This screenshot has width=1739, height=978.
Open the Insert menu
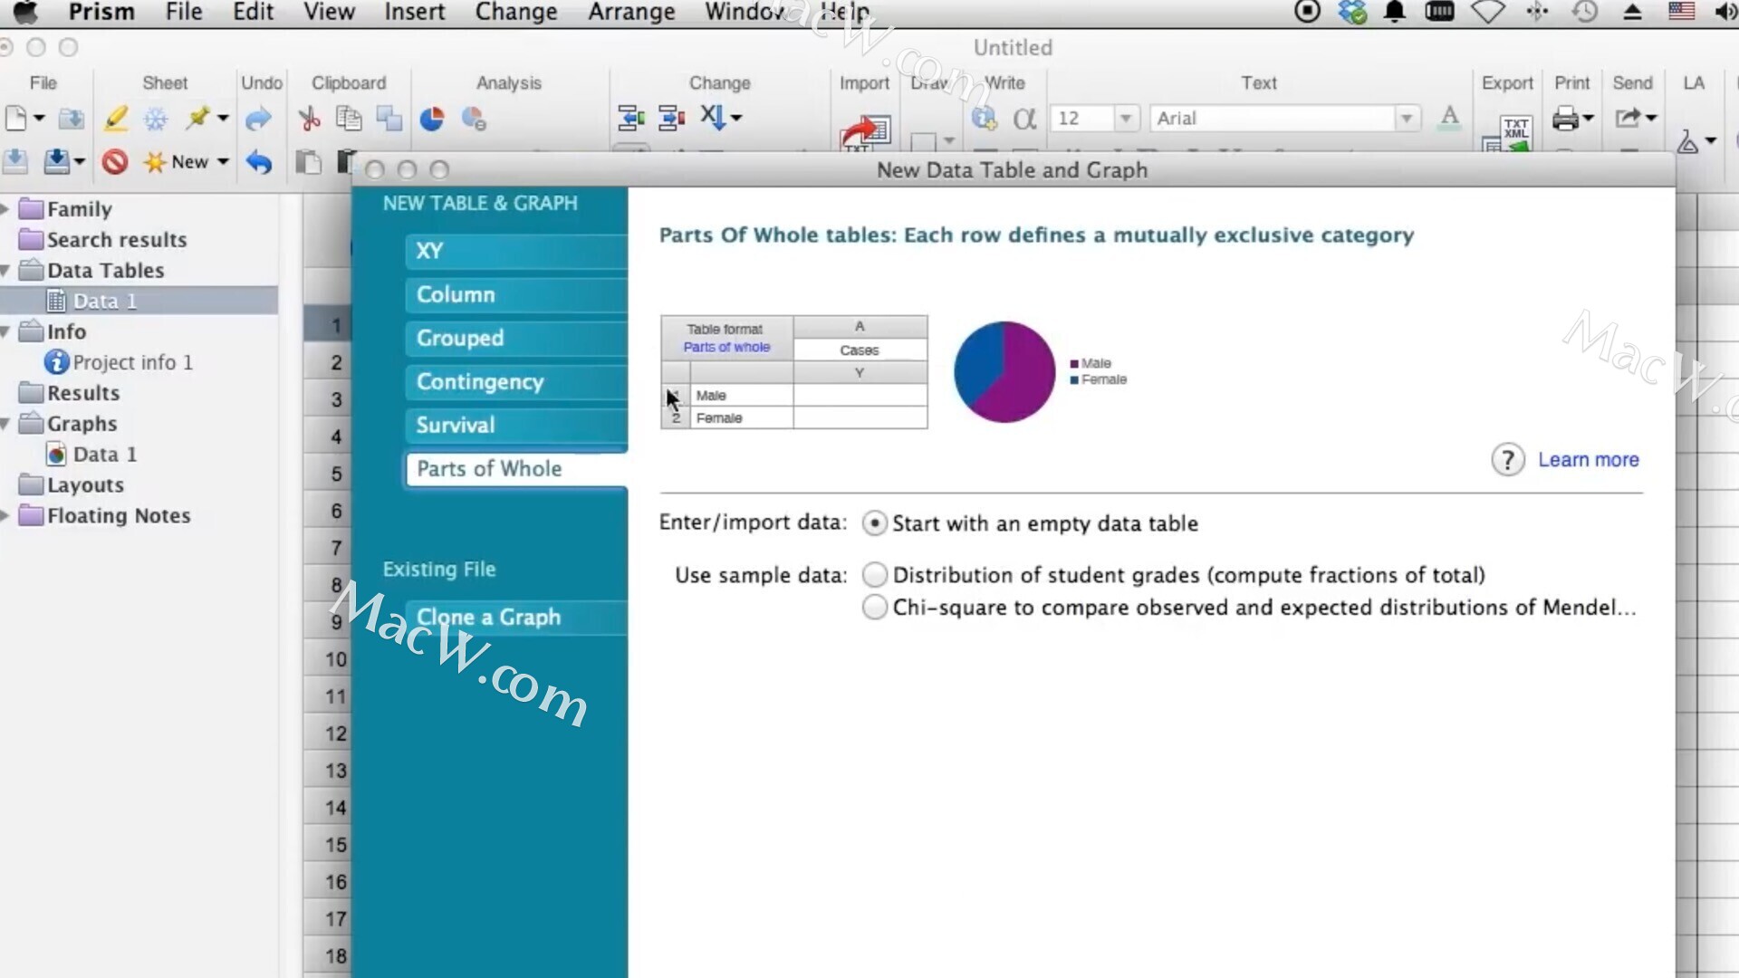[x=414, y=12]
